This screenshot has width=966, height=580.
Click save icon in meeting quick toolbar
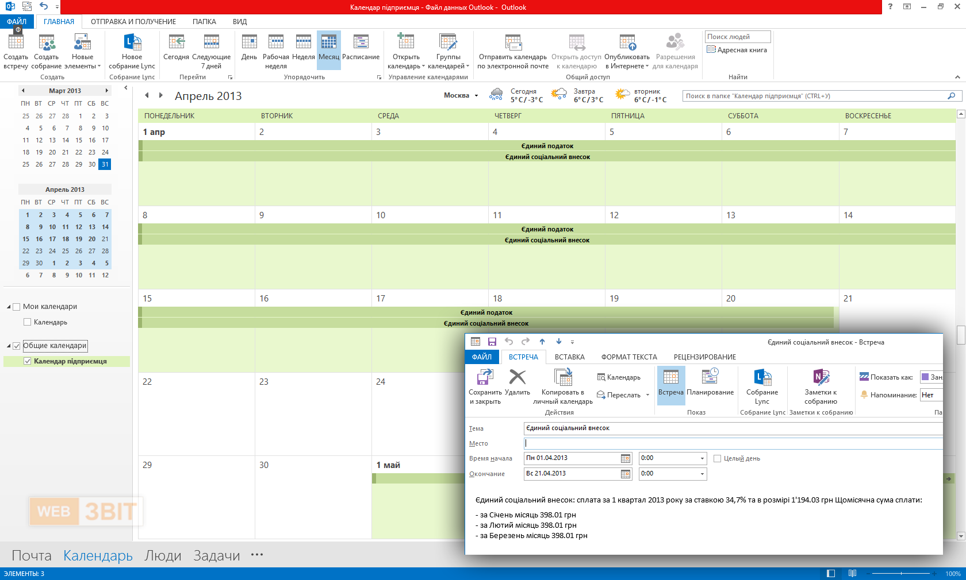pyautogui.click(x=492, y=342)
